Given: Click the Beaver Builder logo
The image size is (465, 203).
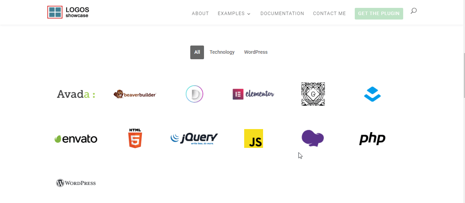Looking at the screenshot, I should 135,94.
